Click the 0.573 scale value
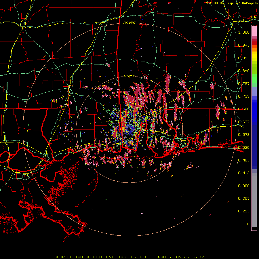 pyautogui.click(x=244, y=135)
